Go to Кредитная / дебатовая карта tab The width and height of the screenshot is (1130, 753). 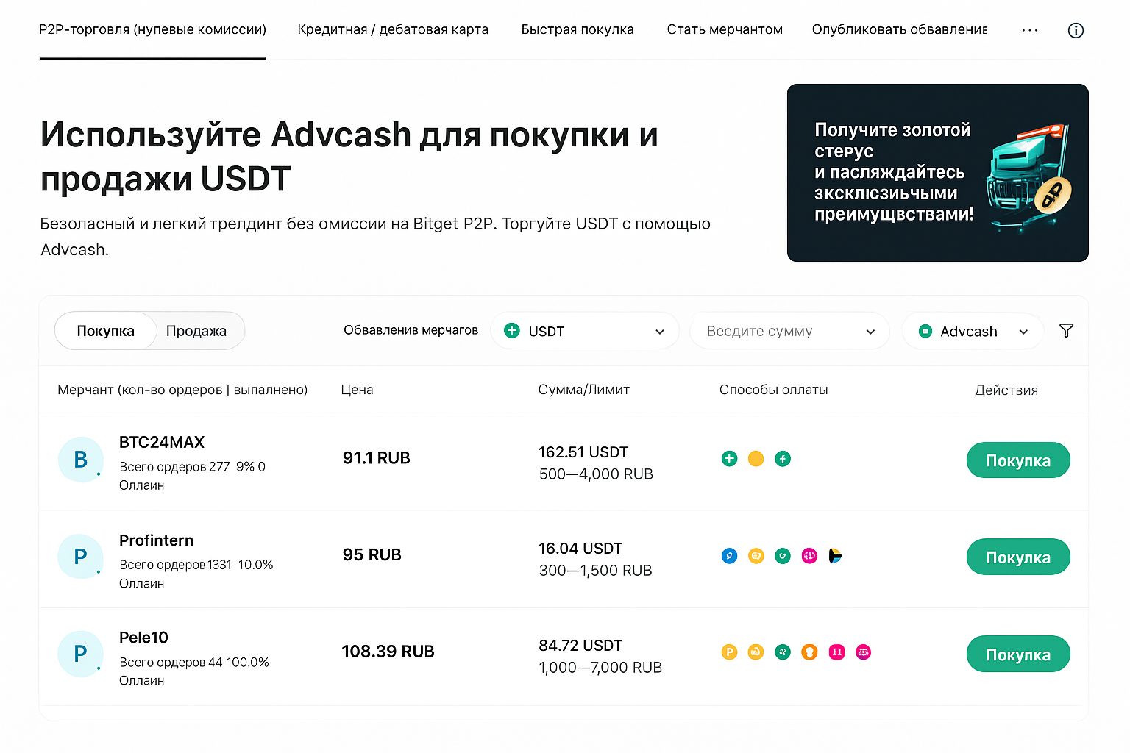point(393,29)
